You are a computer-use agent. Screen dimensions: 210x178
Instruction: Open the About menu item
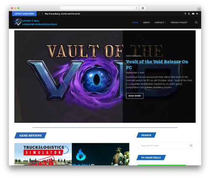point(147,22)
